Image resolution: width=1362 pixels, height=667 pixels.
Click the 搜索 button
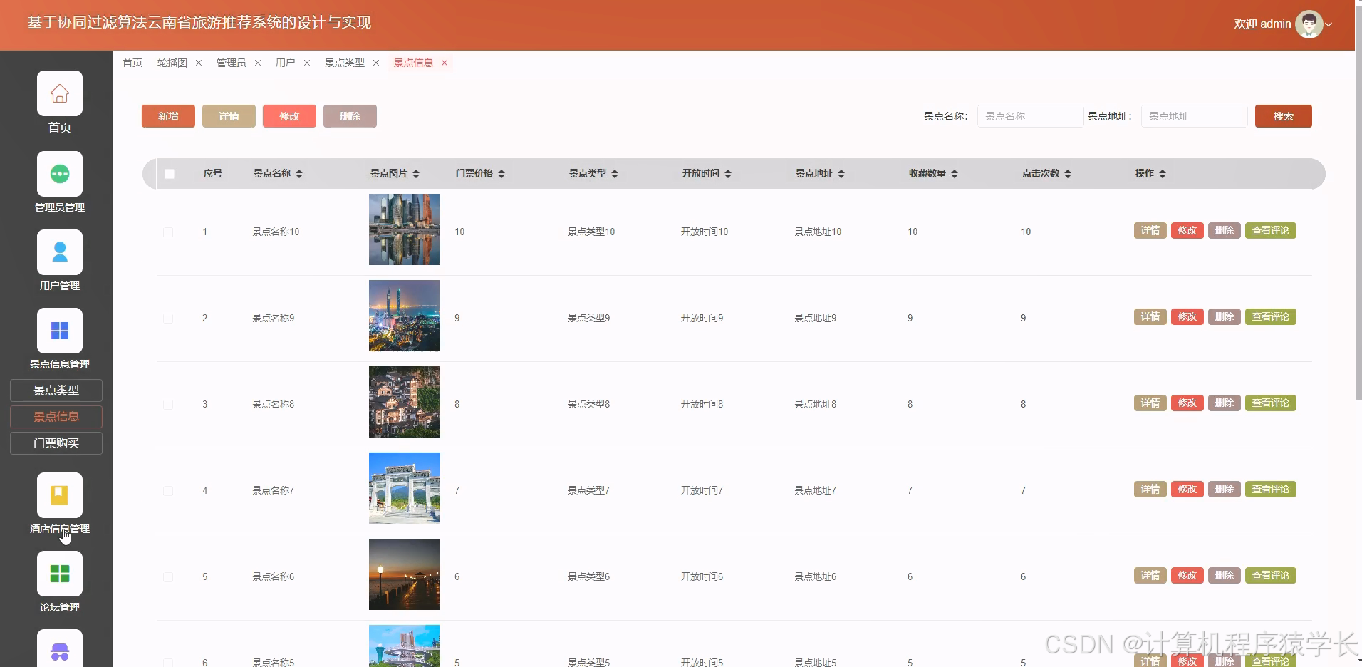pos(1283,116)
